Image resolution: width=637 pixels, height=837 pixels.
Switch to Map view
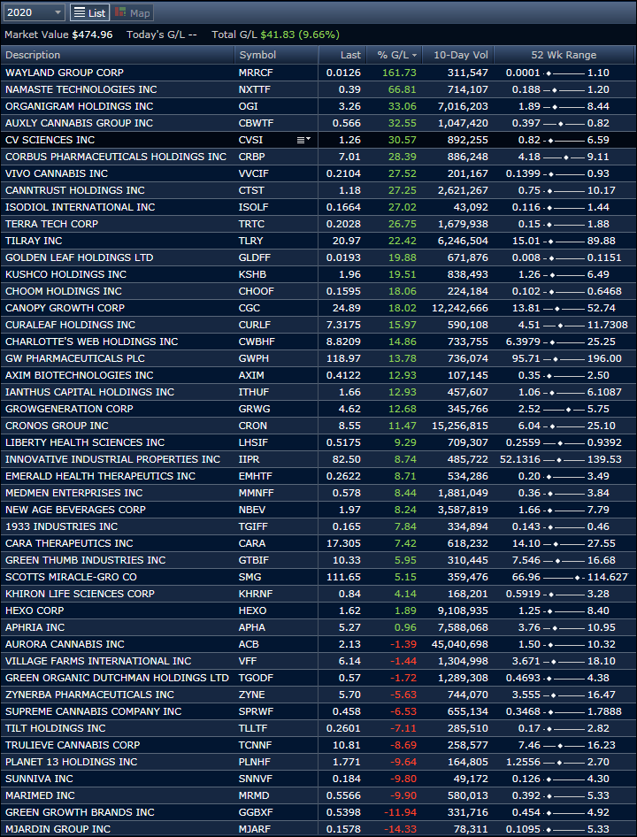[133, 12]
